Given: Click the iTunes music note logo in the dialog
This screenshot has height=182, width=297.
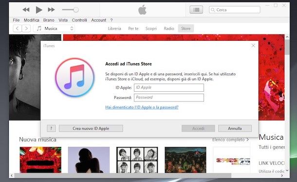Looking at the screenshot, I should 75,77.
